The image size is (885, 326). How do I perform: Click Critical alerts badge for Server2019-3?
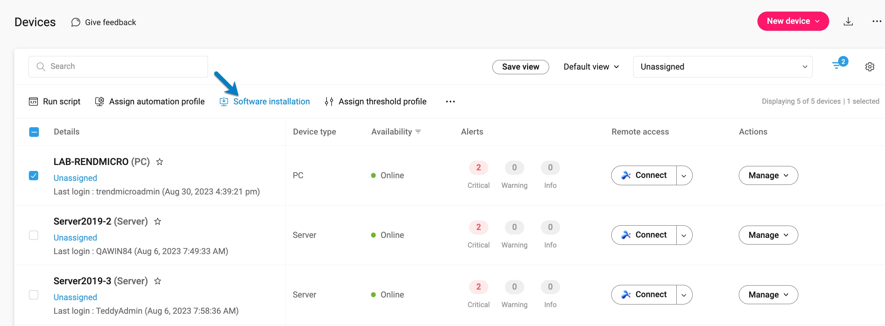478,287
